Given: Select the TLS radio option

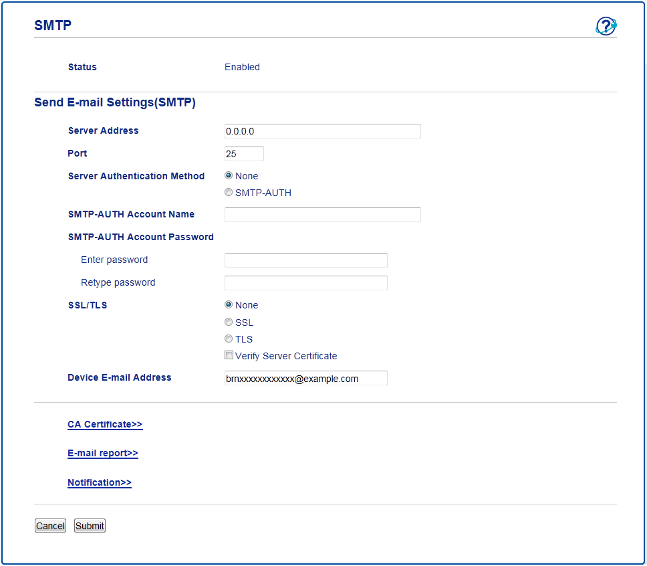Looking at the screenshot, I should [x=229, y=339].
